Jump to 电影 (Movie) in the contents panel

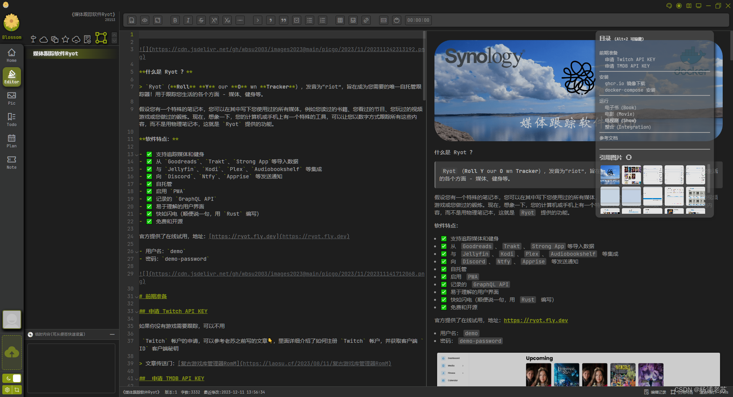pos(619,114)
